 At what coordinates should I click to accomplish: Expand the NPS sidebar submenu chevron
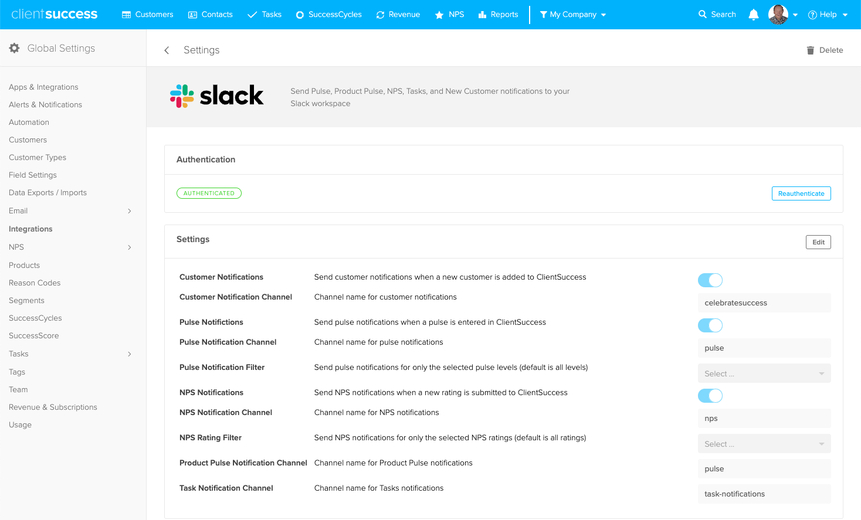point(130,247)
